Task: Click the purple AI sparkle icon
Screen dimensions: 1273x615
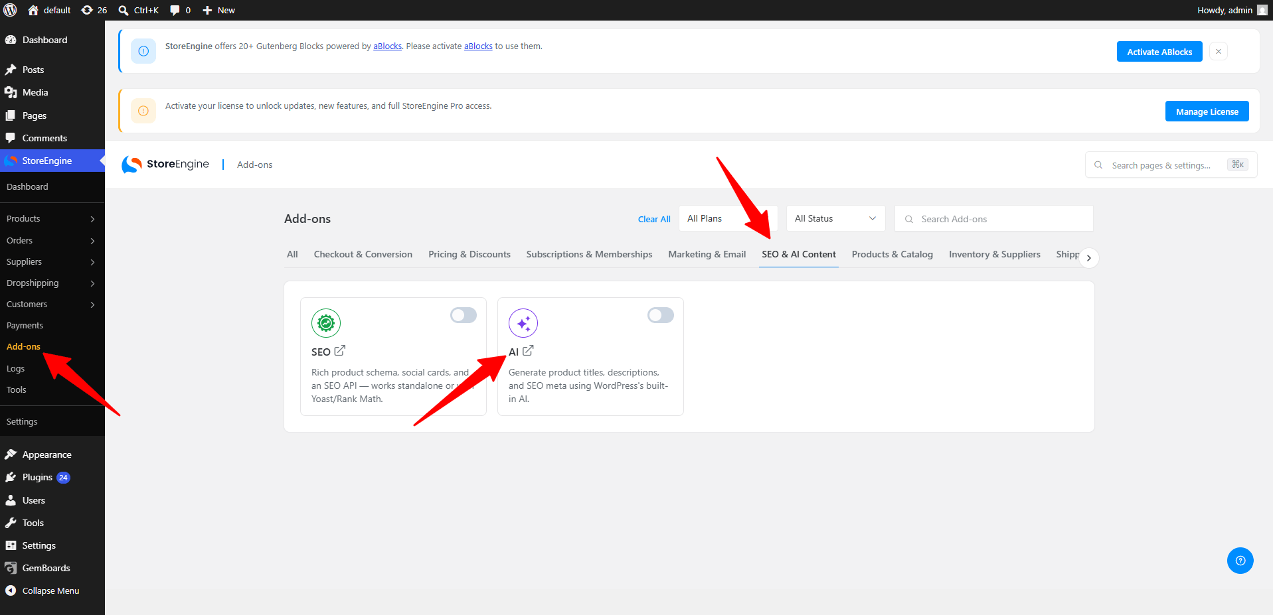Action: 523,323
